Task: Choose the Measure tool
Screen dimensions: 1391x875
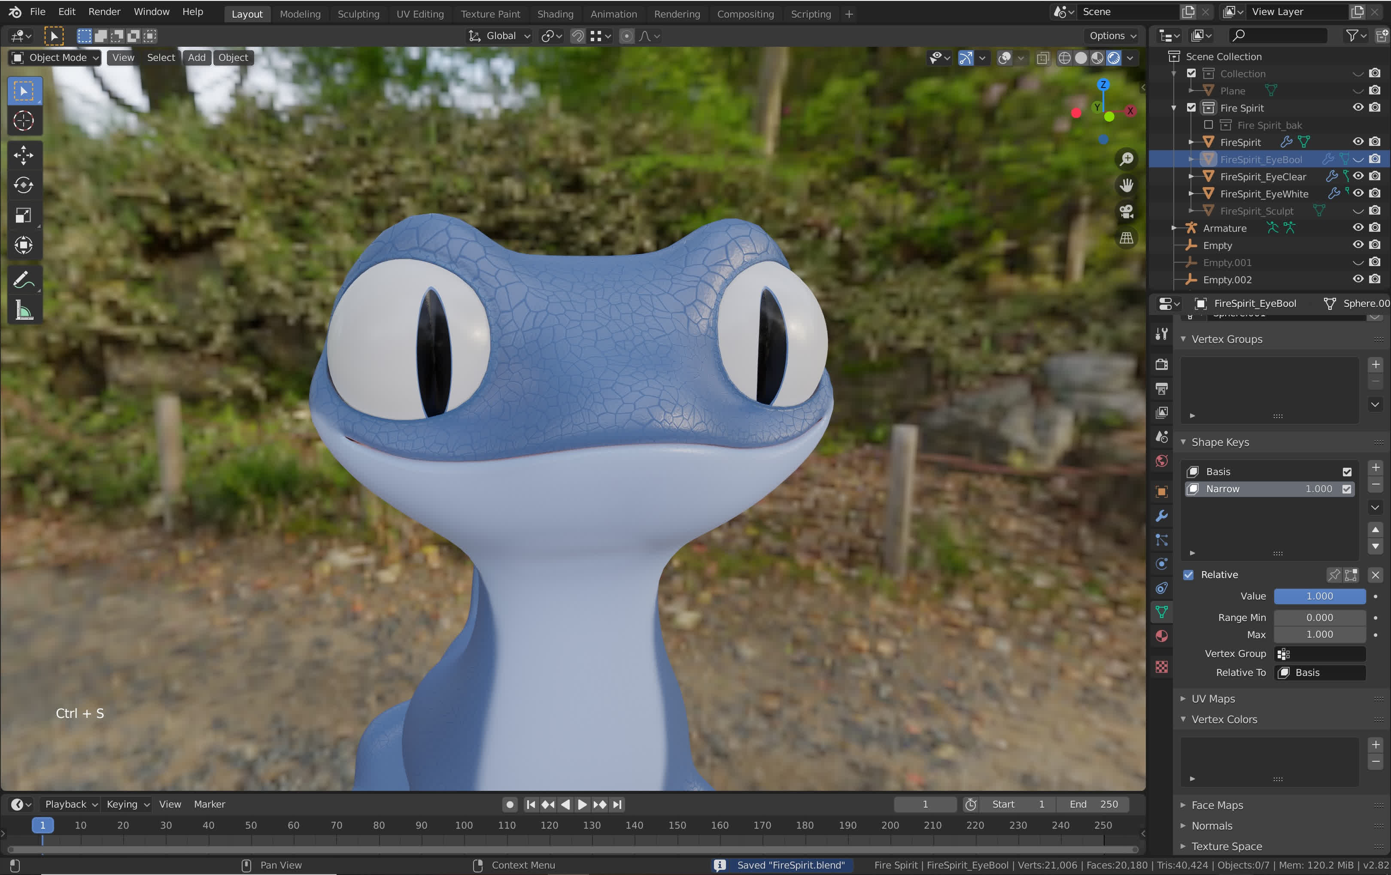Action: 24,311
